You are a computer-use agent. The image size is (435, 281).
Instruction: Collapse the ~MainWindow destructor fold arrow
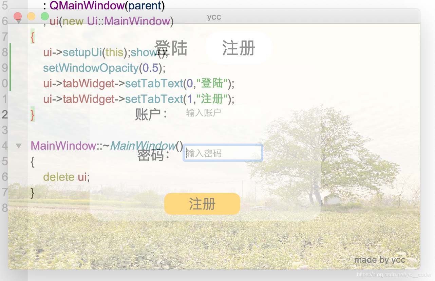coord(19,146)
